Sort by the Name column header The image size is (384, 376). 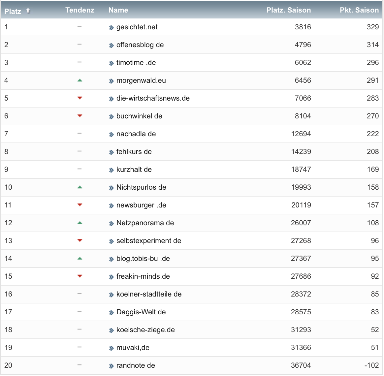(x=118, y=10)
